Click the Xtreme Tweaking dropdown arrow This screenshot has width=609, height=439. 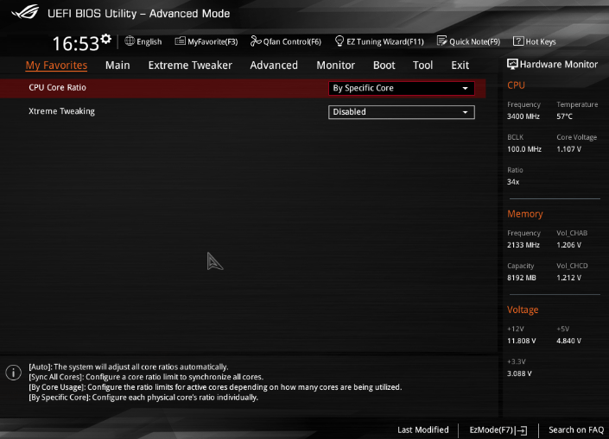click(465, 112)
